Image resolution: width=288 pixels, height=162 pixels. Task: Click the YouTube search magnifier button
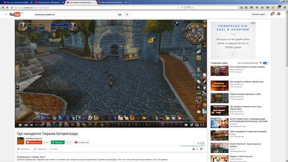[x=127, y=14]
